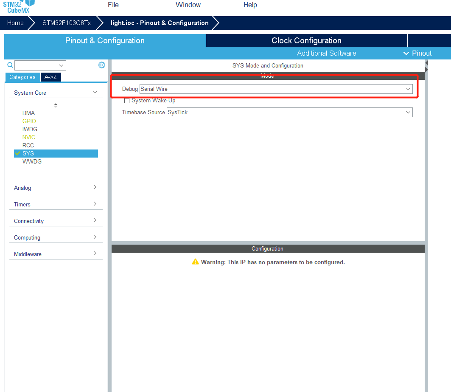The image size is (451, 392).
Task: Go to Home breadcrumb
Action: coord(15,23)
